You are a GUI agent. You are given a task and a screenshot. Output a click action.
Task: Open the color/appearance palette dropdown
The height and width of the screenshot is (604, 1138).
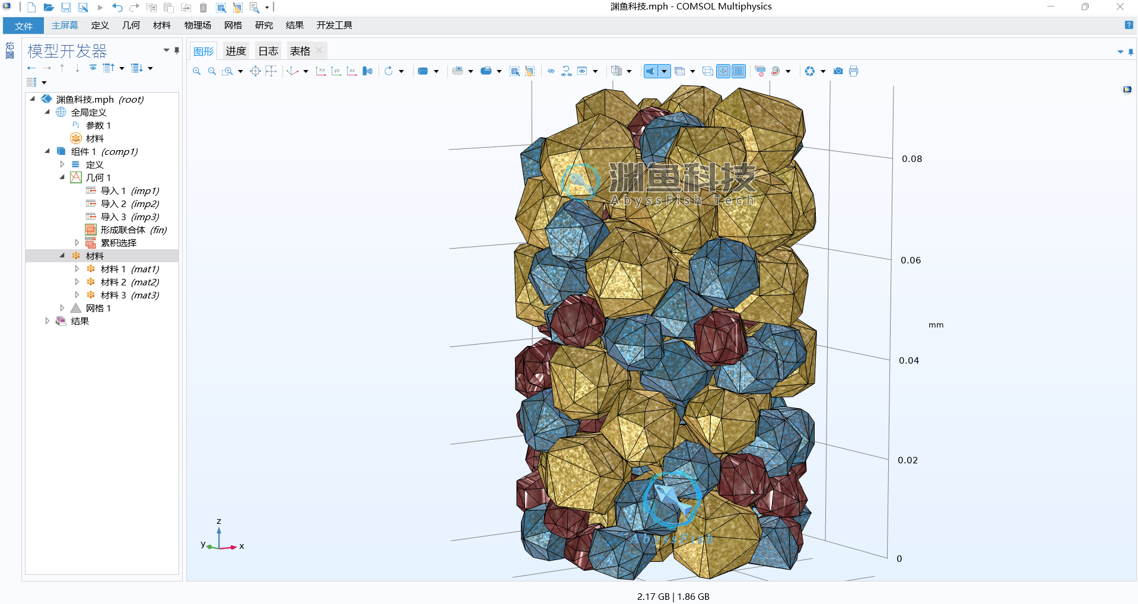(788, 71)
